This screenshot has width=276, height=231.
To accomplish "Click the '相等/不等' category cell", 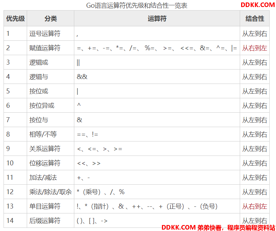I will tap(51, 134).
